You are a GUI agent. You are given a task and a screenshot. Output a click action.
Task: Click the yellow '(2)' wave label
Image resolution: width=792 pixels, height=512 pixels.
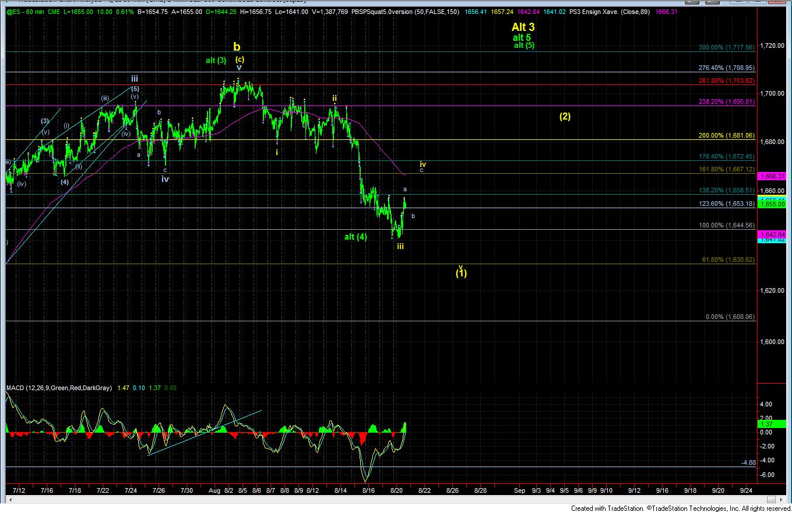coord(565,116)
